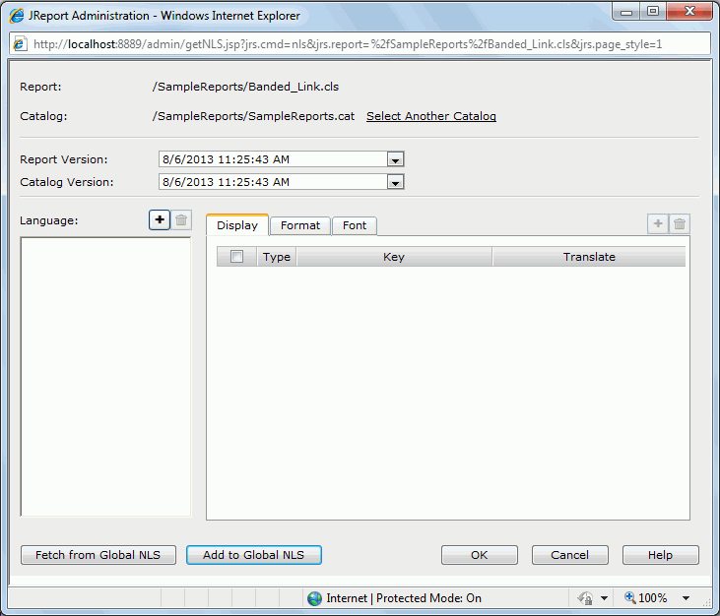The image size is (720, 616).
Task: Click the Internet Explorer logo in title bar
Action: pyautogui.click(x=17, y=16)
